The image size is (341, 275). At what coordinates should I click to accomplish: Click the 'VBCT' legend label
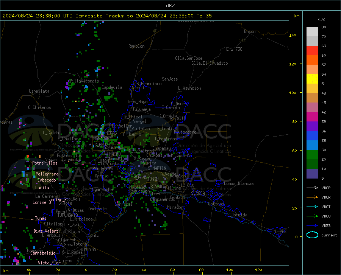click(326, 207)
